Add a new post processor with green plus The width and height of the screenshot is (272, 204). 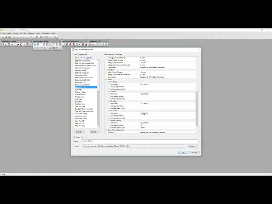(76, 58)
